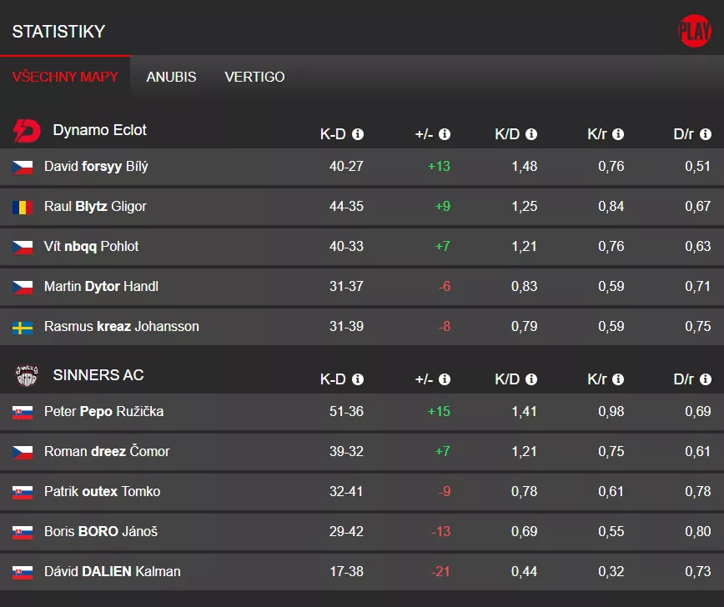Open David forsyy Bílý player profile

96,167
